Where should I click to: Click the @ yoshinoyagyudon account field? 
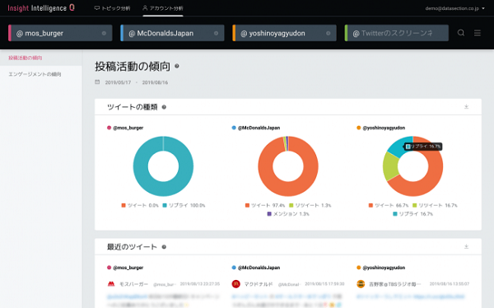tap(285, 33)
